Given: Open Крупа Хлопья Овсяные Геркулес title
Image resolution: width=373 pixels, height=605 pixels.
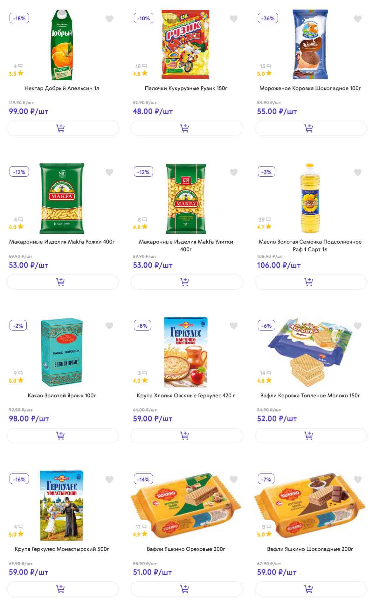Looking at the screenshot, I should (x=186, y=395).
